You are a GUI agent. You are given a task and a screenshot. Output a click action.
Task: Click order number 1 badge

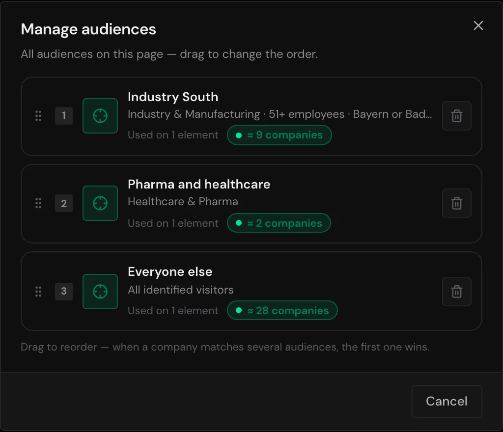(x=64, y=116)
